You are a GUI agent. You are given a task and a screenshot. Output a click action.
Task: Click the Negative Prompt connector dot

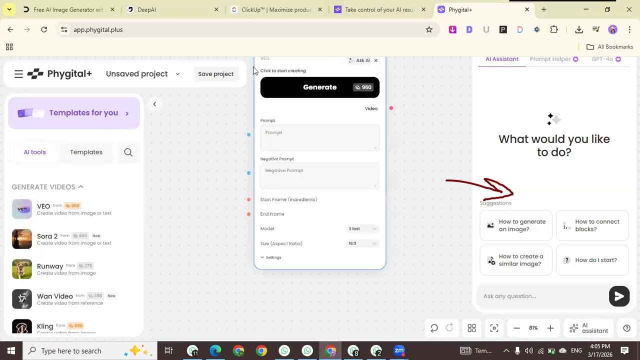[x=249, y=173]
